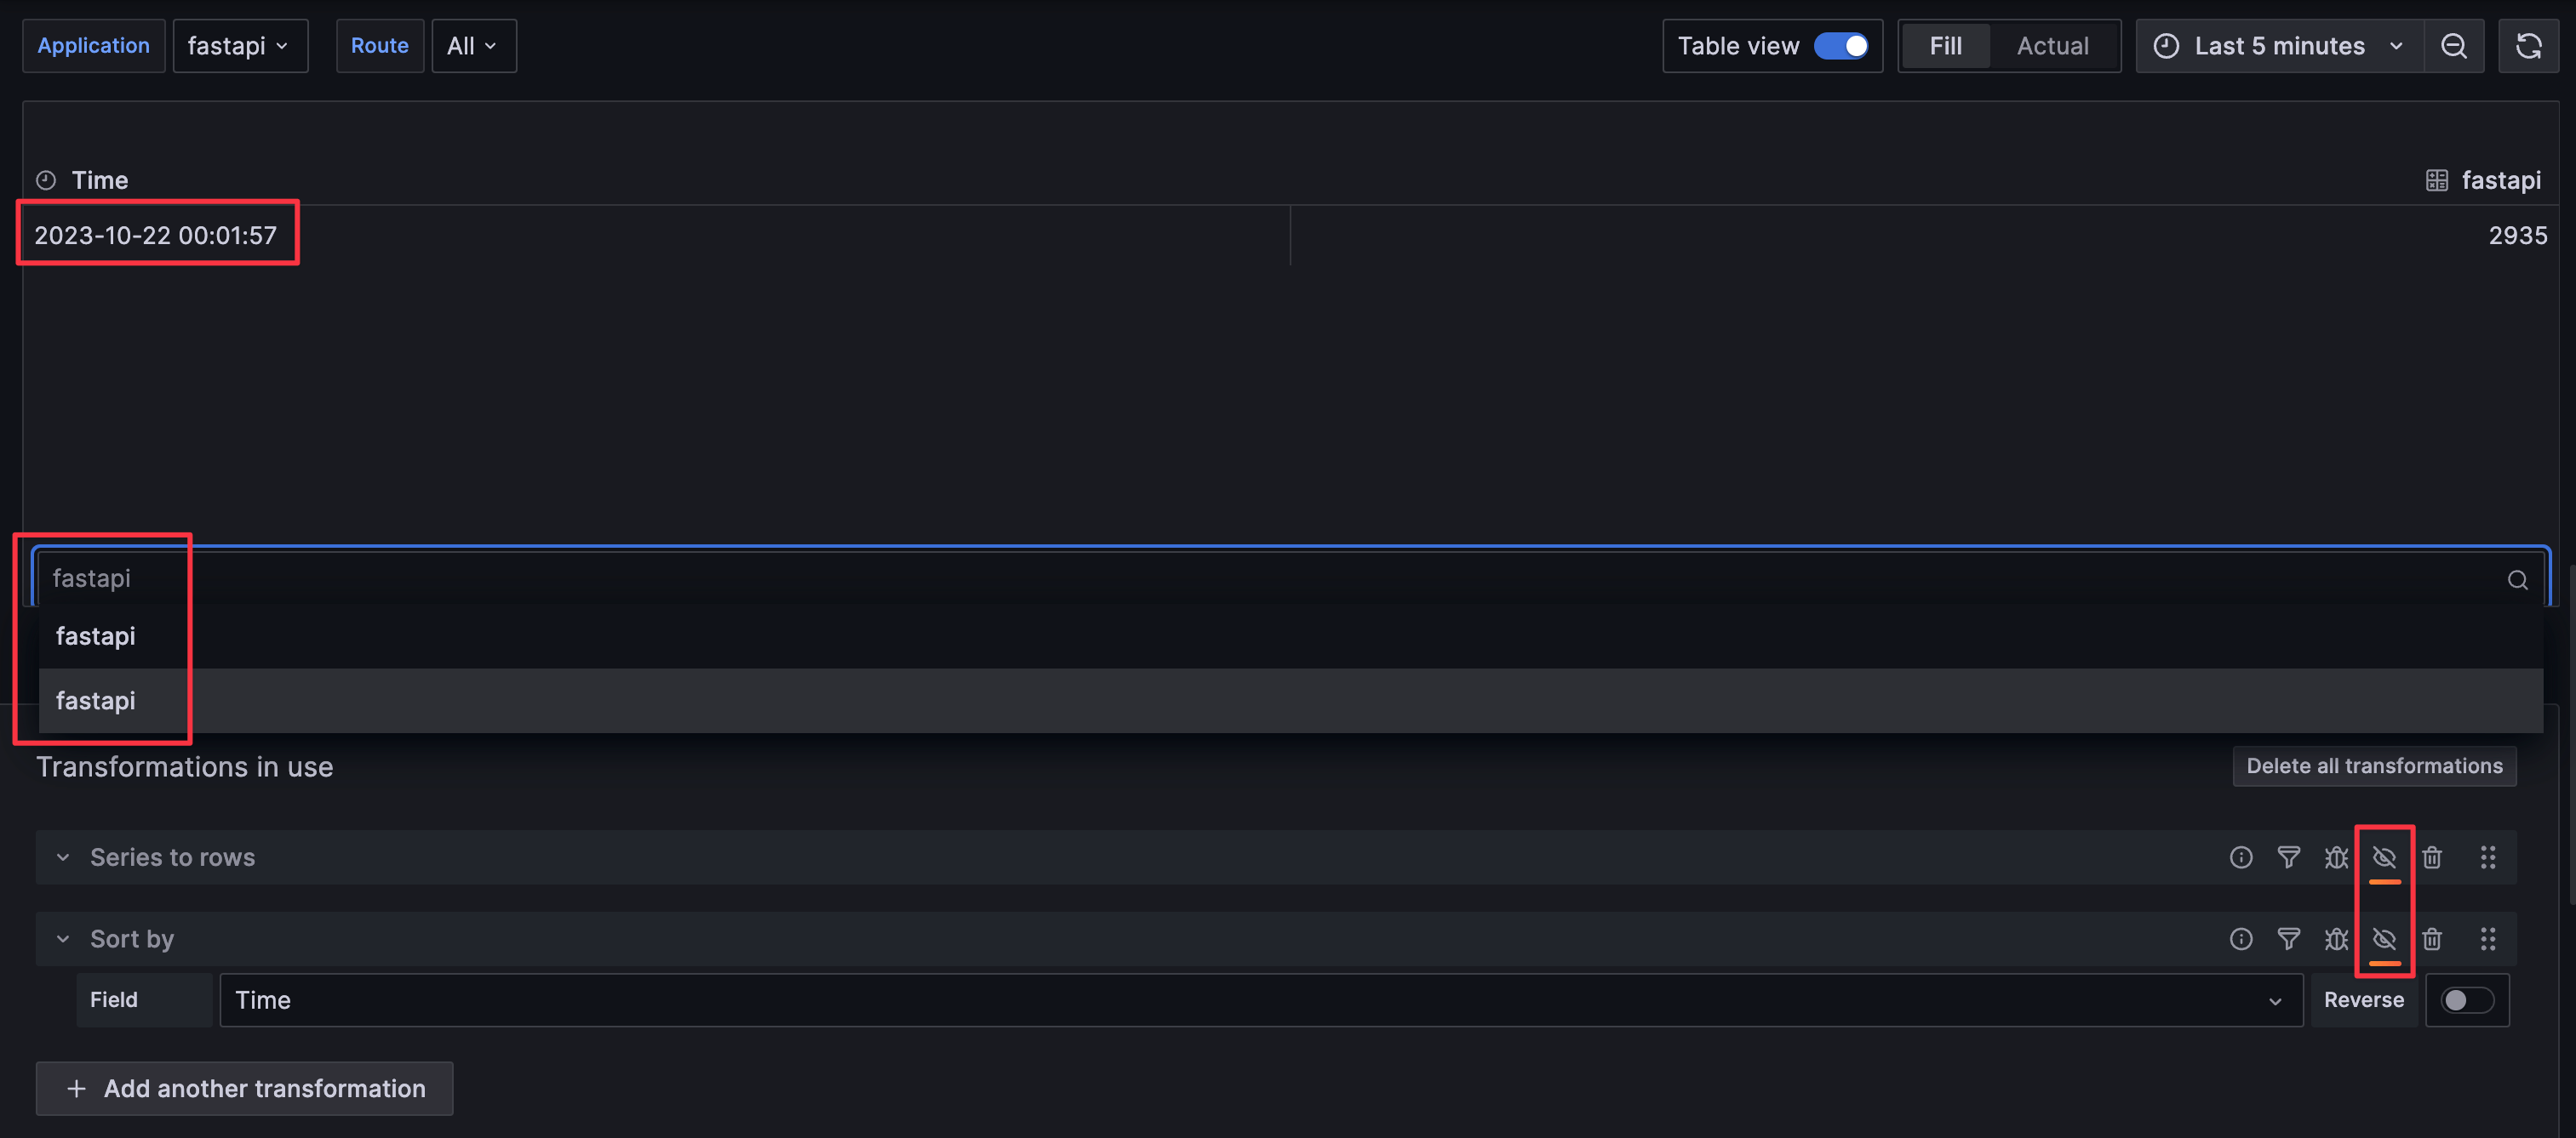Click filter icon on Series to rows
The height and width of the screenshot is (1138, 2576).
click(x=2288, y=857)
